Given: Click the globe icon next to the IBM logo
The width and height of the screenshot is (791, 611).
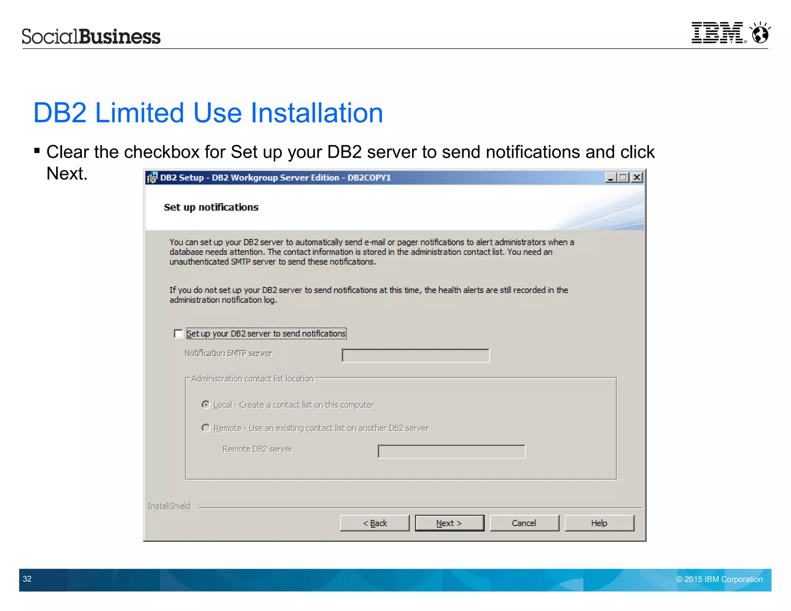Looking at the screenshot, I should pyautogui.click(x=760, y=32).
